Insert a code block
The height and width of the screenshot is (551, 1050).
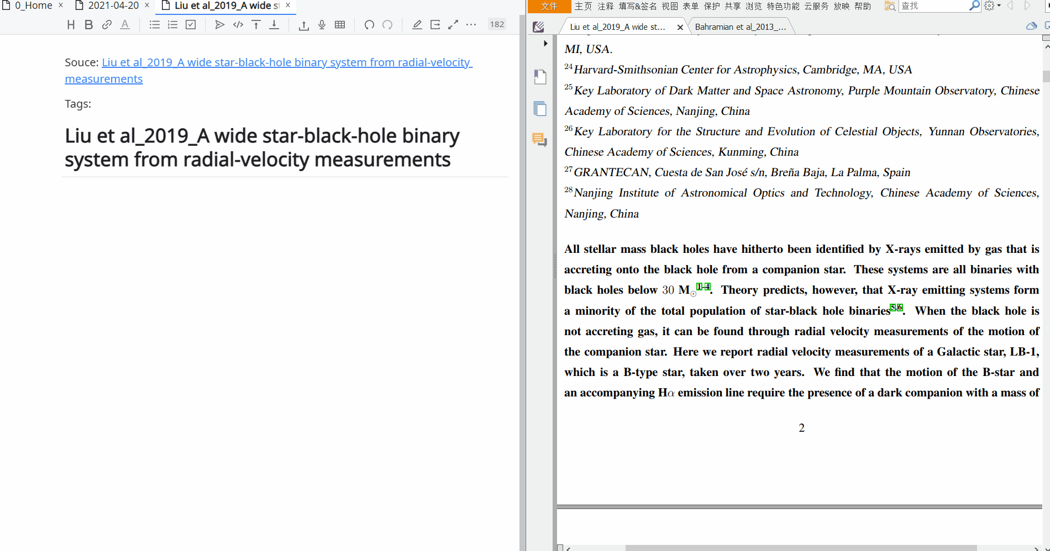(238, 25)
